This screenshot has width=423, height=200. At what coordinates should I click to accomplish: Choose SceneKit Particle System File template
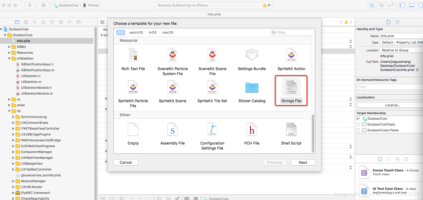(173, 62)
